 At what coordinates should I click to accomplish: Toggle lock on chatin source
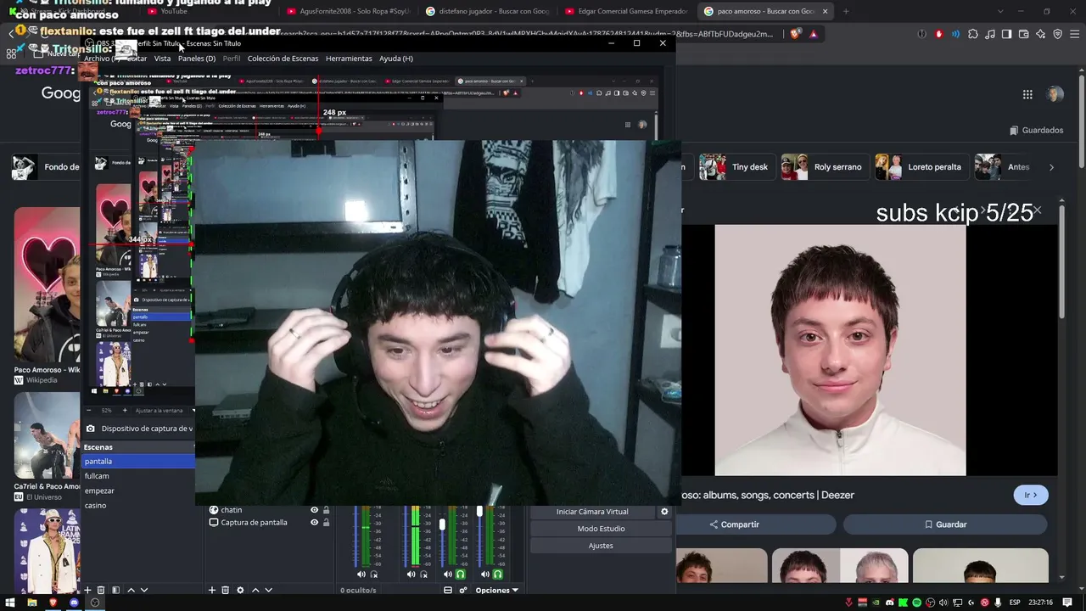click(326, 510)
